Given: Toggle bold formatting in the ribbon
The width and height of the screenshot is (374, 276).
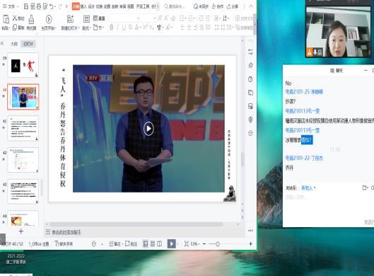Looking at the screenshot, I should point(112,28).
